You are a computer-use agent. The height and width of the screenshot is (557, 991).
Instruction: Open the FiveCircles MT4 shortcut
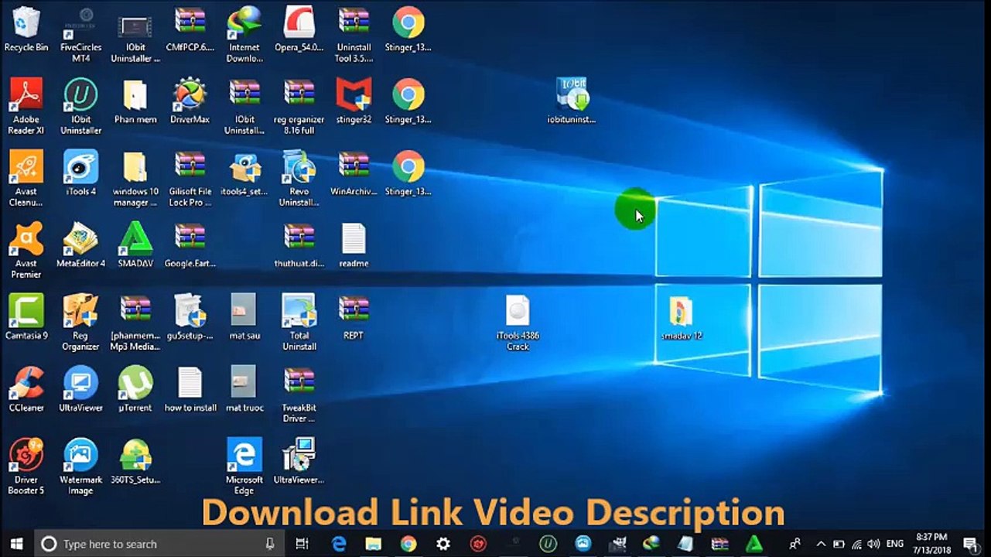point(81,35)
